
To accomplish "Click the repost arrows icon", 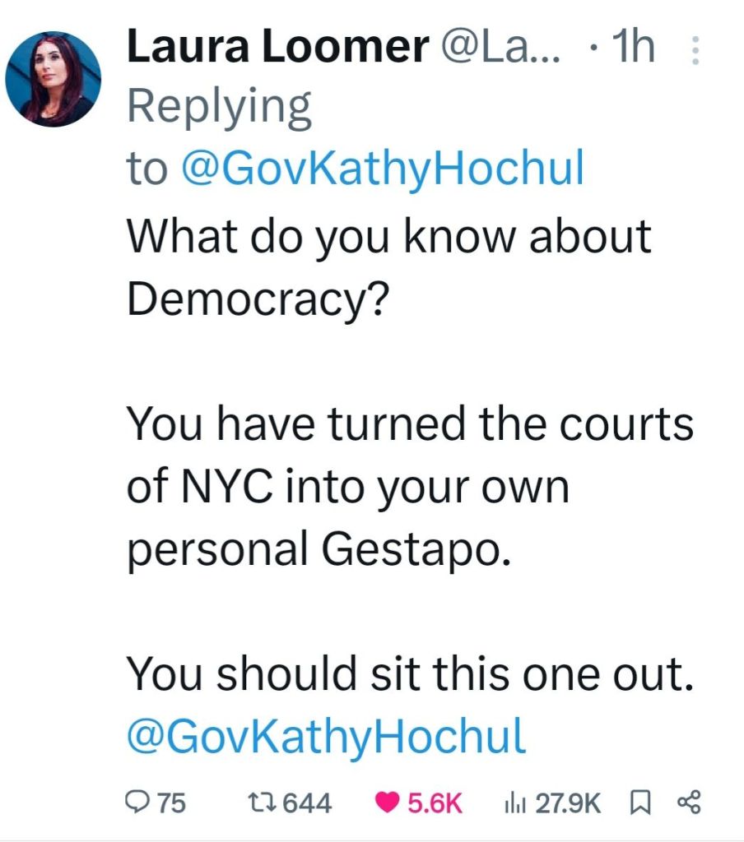I will click(x=260, y=802).
